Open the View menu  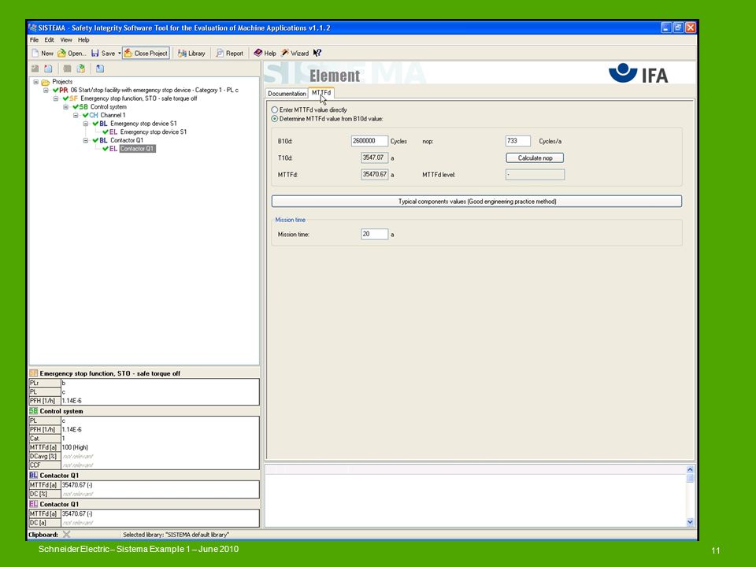coord(66,40)
